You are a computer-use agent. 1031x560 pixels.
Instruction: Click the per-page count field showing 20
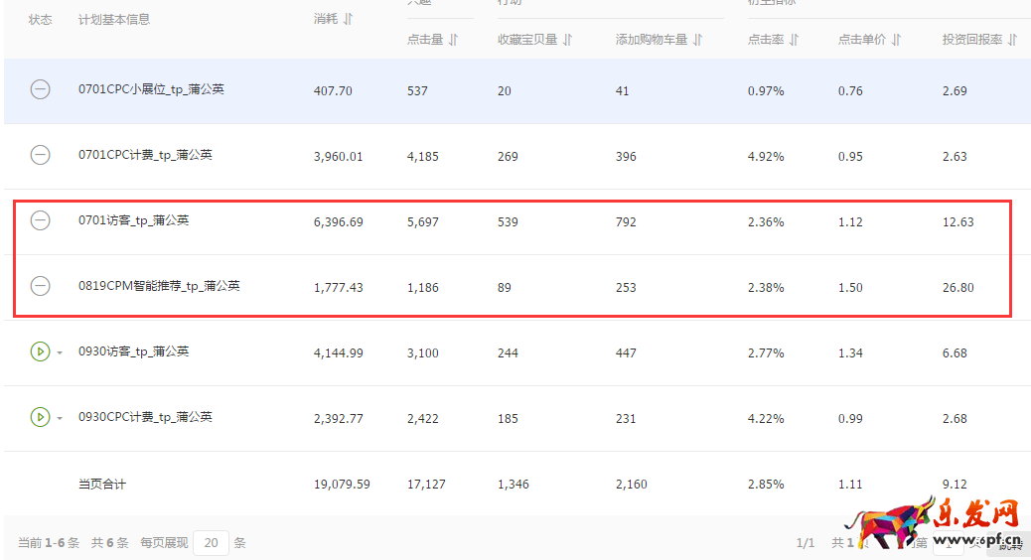(x=211, y=543)
